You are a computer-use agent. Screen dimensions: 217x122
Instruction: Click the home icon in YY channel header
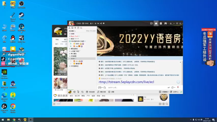point(156,23)
